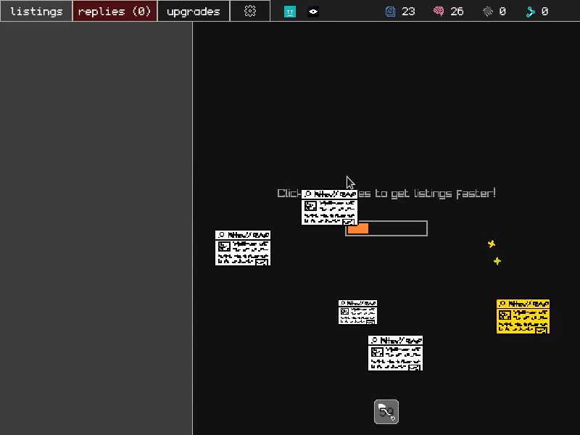Click the teal branch nodes icon

click(531, 12)
